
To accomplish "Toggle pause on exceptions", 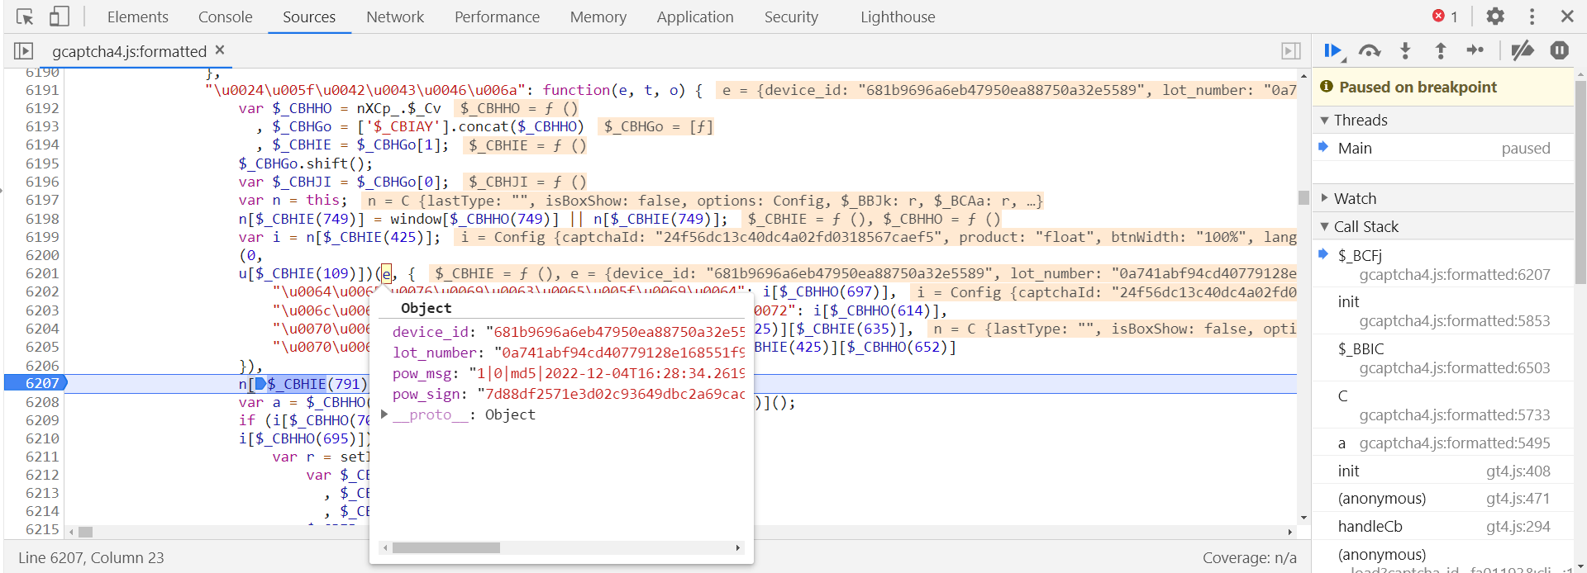I will click(1560, 51).
